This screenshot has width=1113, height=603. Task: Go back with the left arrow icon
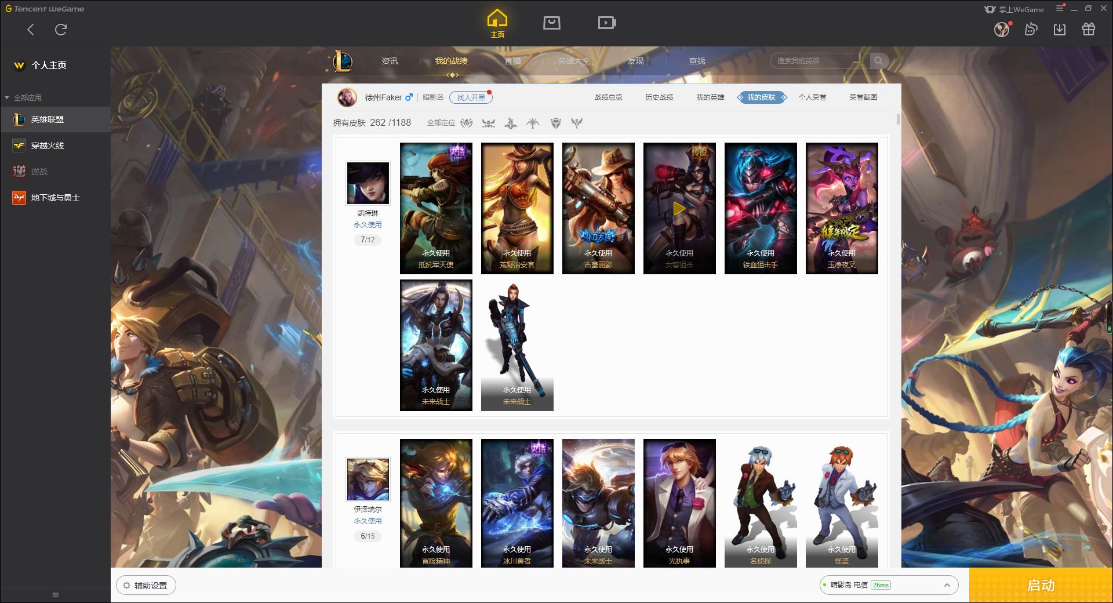[x=31, y=30]
